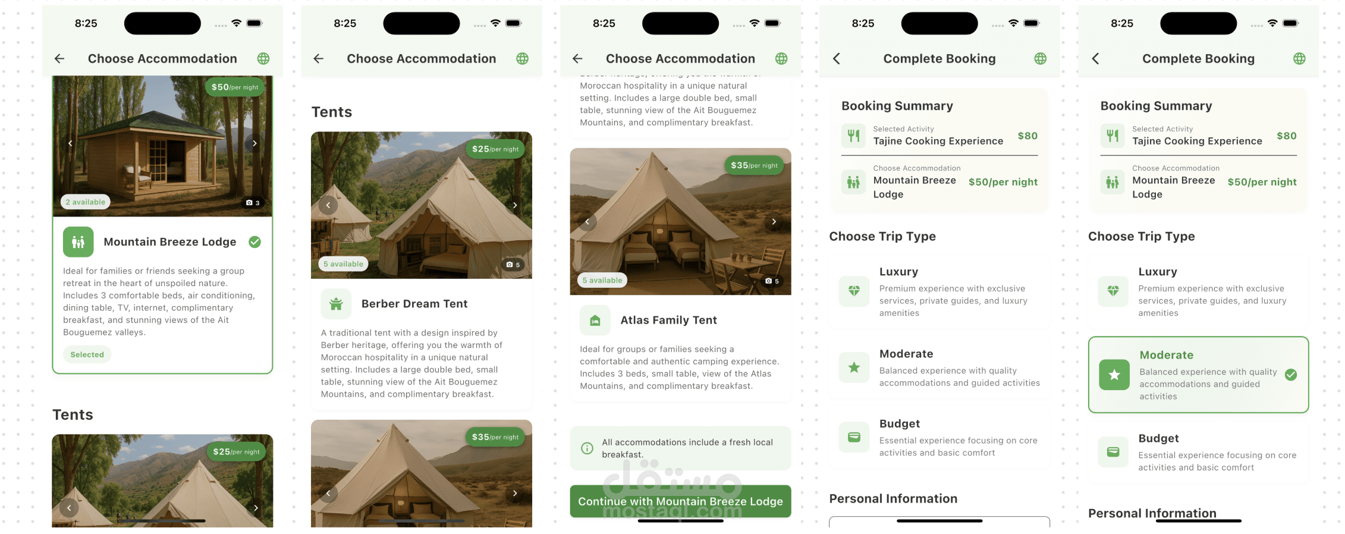Click the Mountain Breeze Lodge family icon
The height and width of the screenshot is (534, 1345).
[78, 242]
